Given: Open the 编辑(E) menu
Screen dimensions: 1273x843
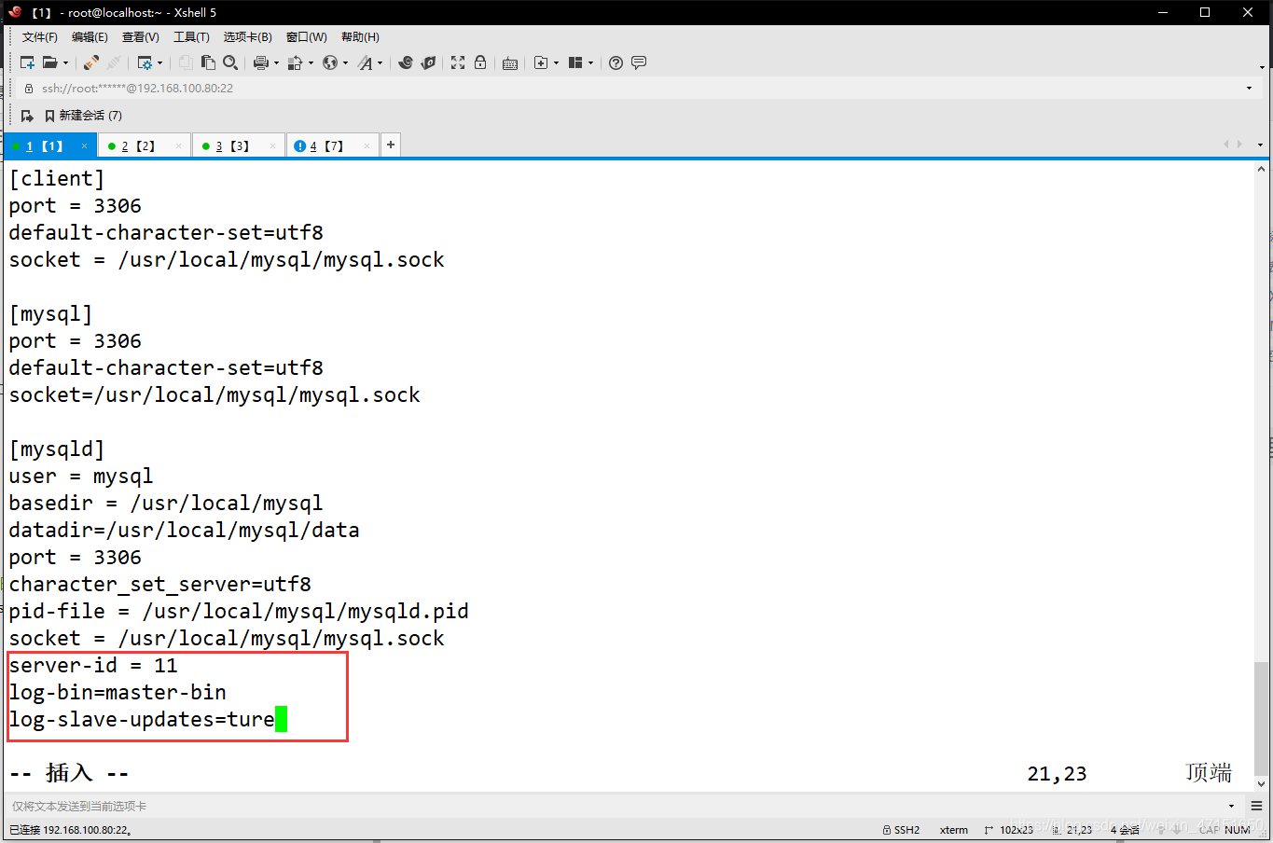Looking at the screenshot, I should point(90,37).
